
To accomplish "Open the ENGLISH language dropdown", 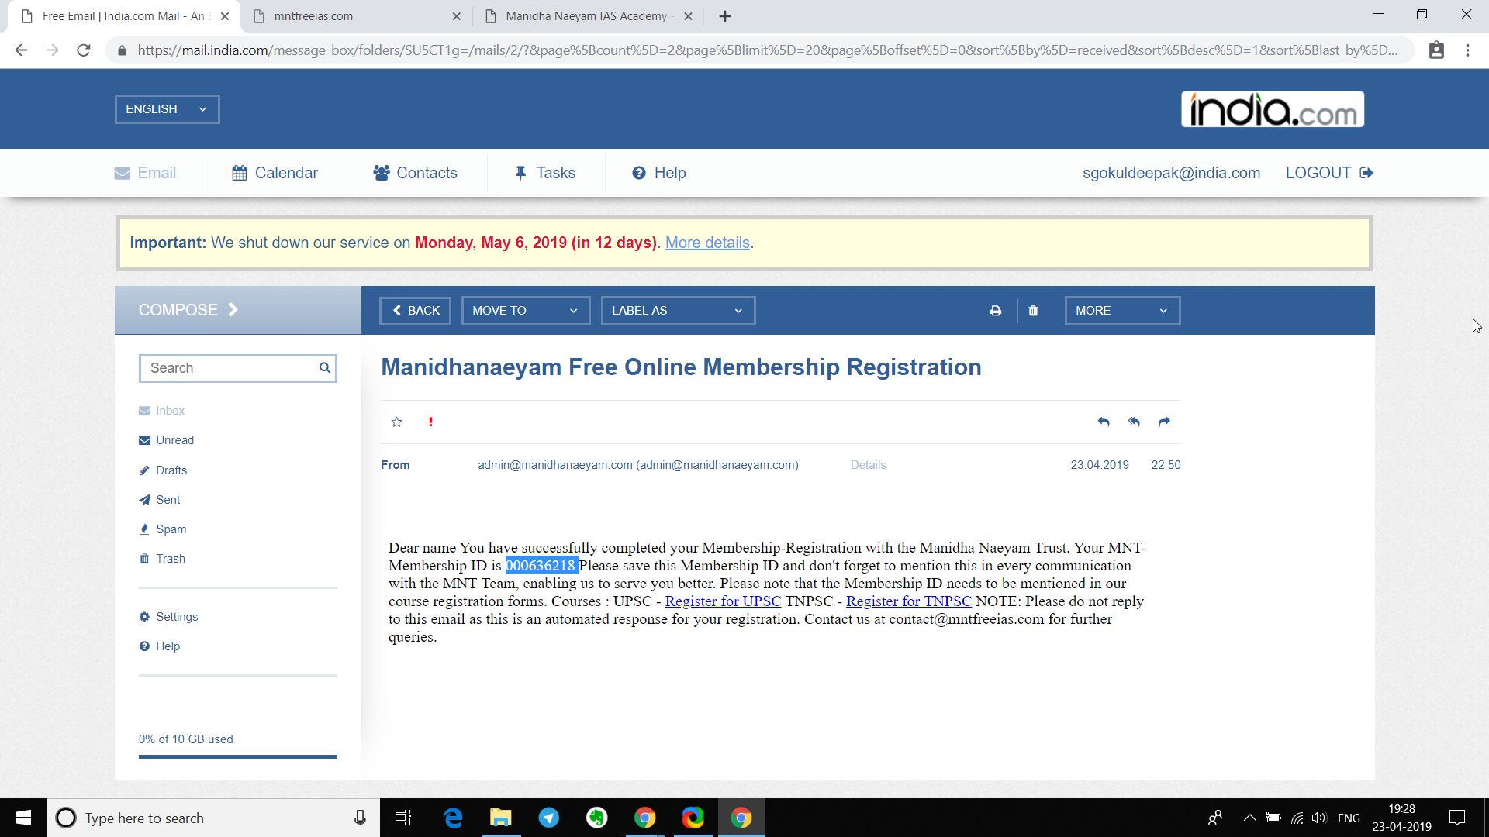I will click(x=168, y=109).
